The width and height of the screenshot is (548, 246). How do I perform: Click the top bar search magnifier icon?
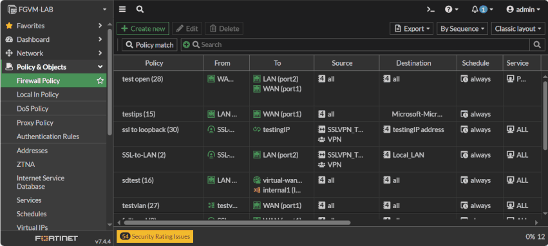tap(140, 10)
